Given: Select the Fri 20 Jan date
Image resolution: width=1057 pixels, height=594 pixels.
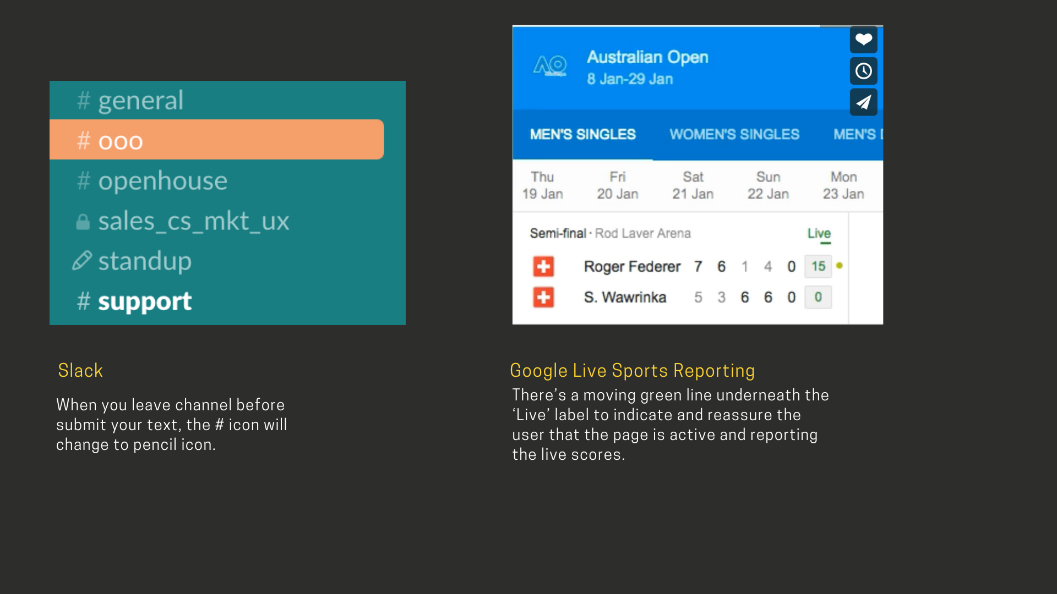Looking at the screenshot, I should point(618,185).
